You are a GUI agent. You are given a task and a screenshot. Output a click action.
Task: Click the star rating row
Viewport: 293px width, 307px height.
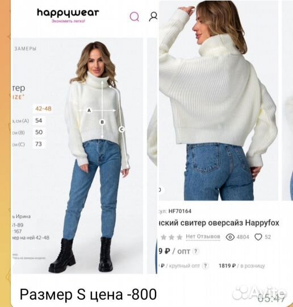pyautogui.click(x=171, y=237)
